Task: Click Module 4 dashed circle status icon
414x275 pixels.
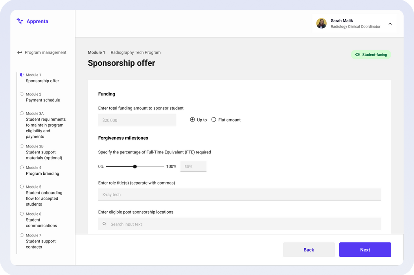Action: (x=22, y=167)
